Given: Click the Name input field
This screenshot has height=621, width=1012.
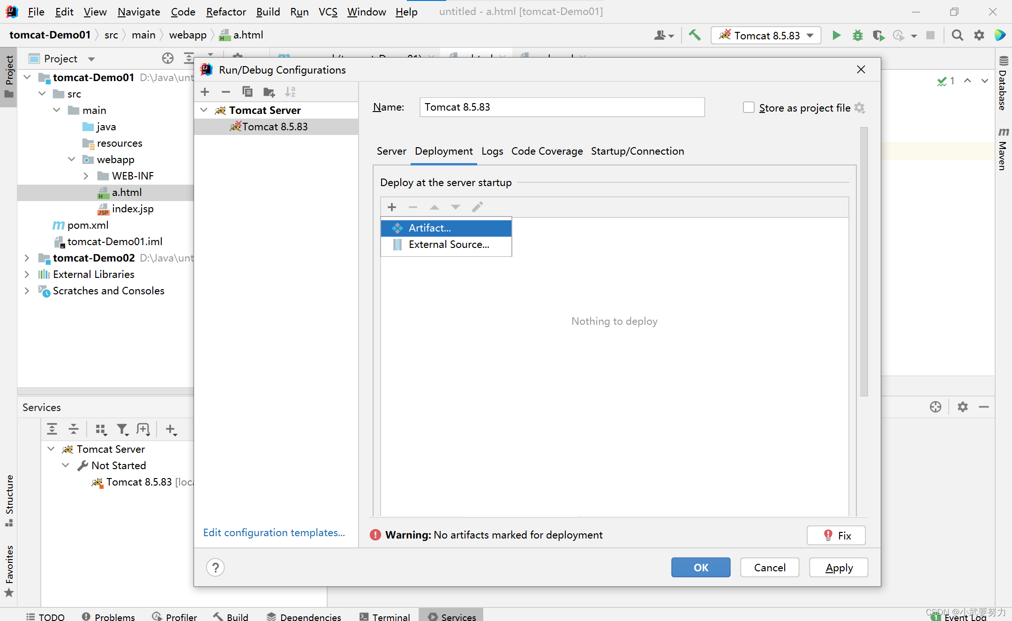Looking at the screenshot, I should pyautogui.click(x=562, y=107).
